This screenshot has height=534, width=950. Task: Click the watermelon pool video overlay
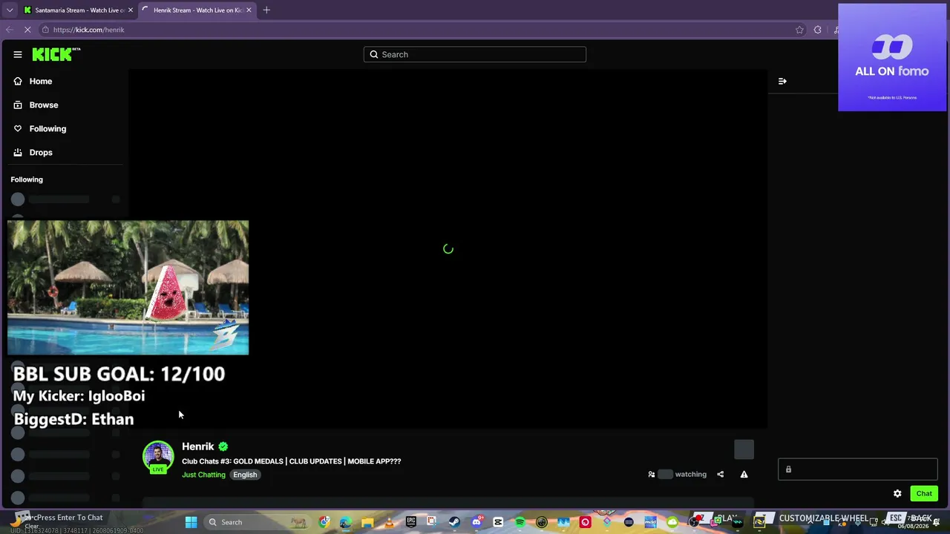click(x=128, y=288)
